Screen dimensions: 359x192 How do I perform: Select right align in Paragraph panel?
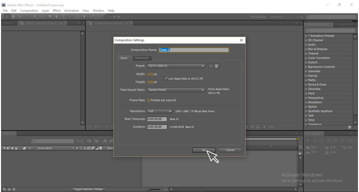[x=322, y=141]
